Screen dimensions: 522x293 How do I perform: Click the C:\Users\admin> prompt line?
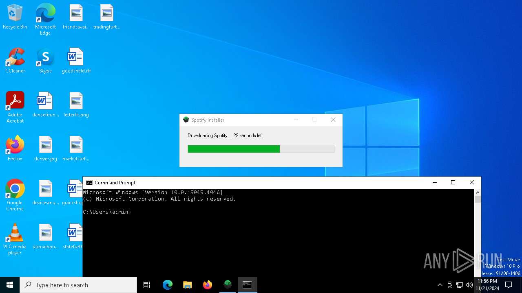[x=107, y=212]
